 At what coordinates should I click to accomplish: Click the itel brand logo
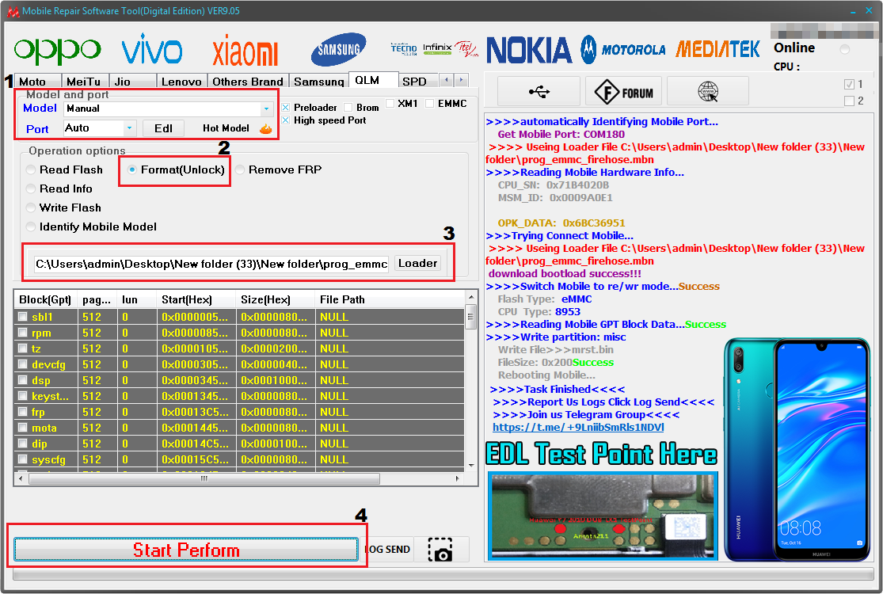click(x=466, y=49)
